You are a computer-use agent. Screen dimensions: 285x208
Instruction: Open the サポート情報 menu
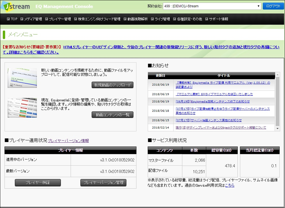click(216, 19)
